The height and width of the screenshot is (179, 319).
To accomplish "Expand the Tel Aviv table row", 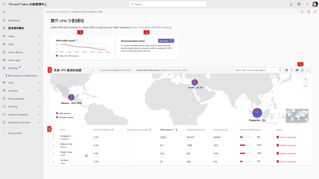I will 54,162.
